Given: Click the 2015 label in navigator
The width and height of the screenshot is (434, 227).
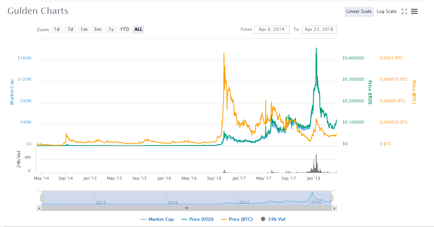Looking at the screenshot, I should tap(101, 202).
